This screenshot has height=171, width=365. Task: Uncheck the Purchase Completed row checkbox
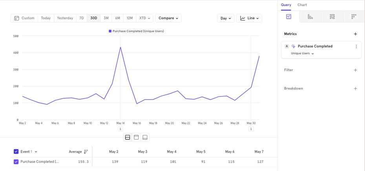(x=16, y=162)
